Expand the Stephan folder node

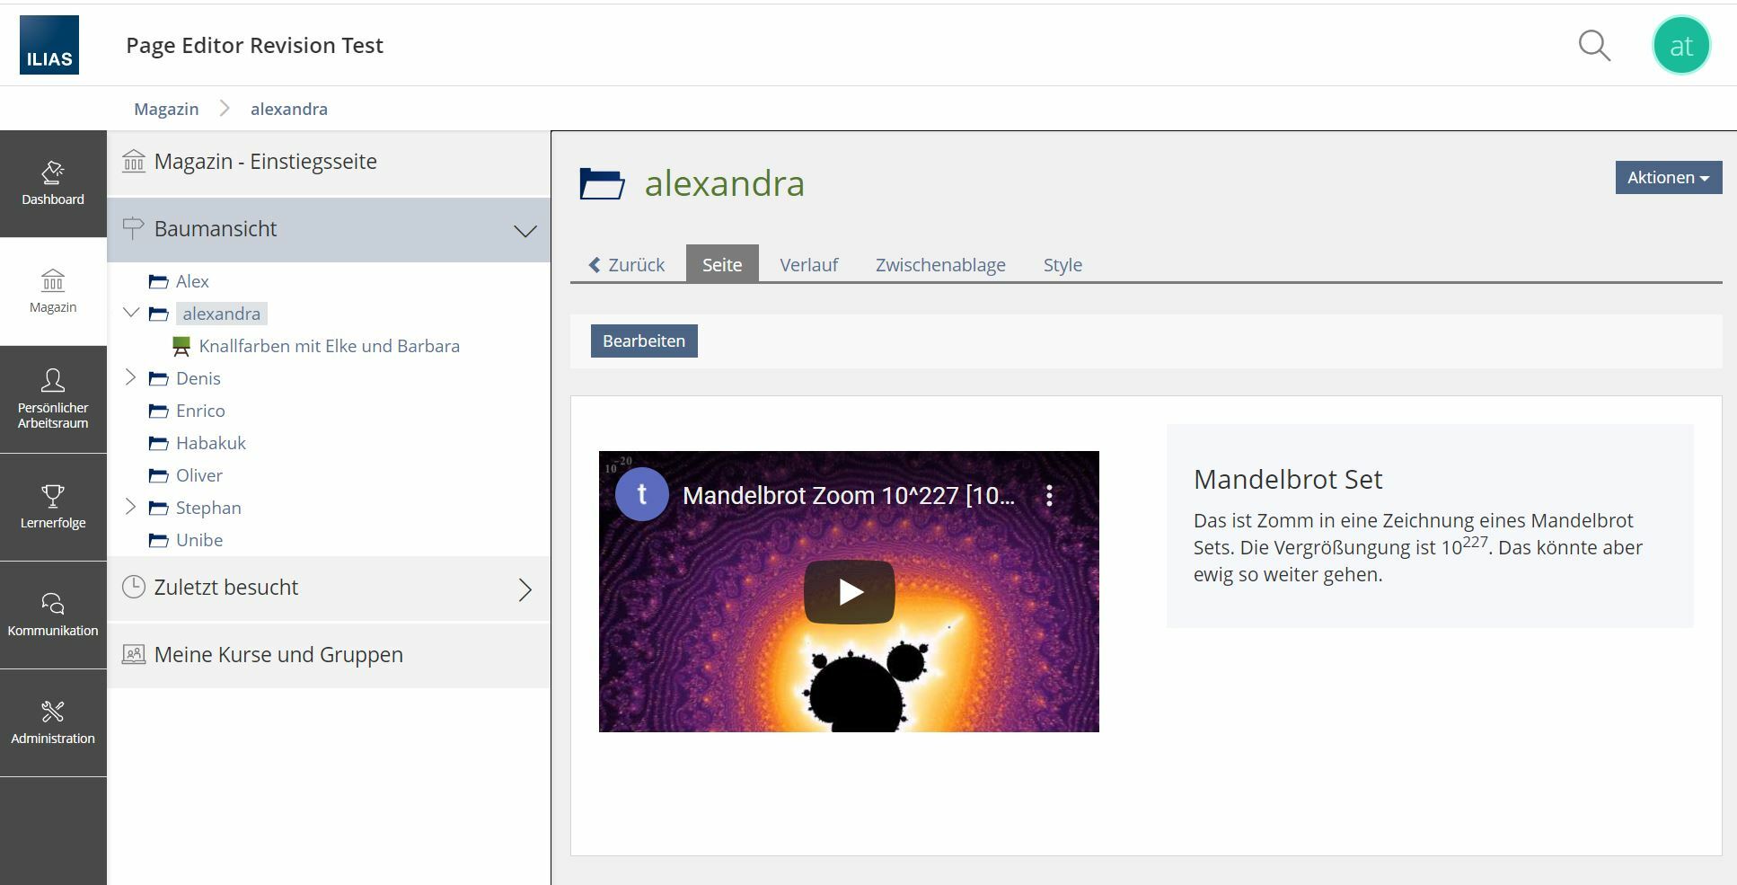(131, 507)
